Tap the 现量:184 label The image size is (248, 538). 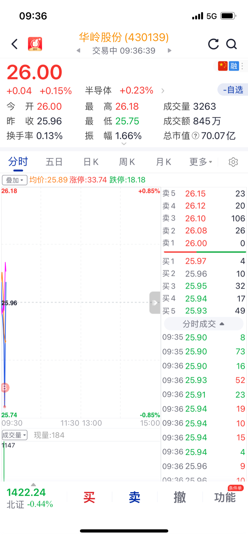tap(49, 435)
